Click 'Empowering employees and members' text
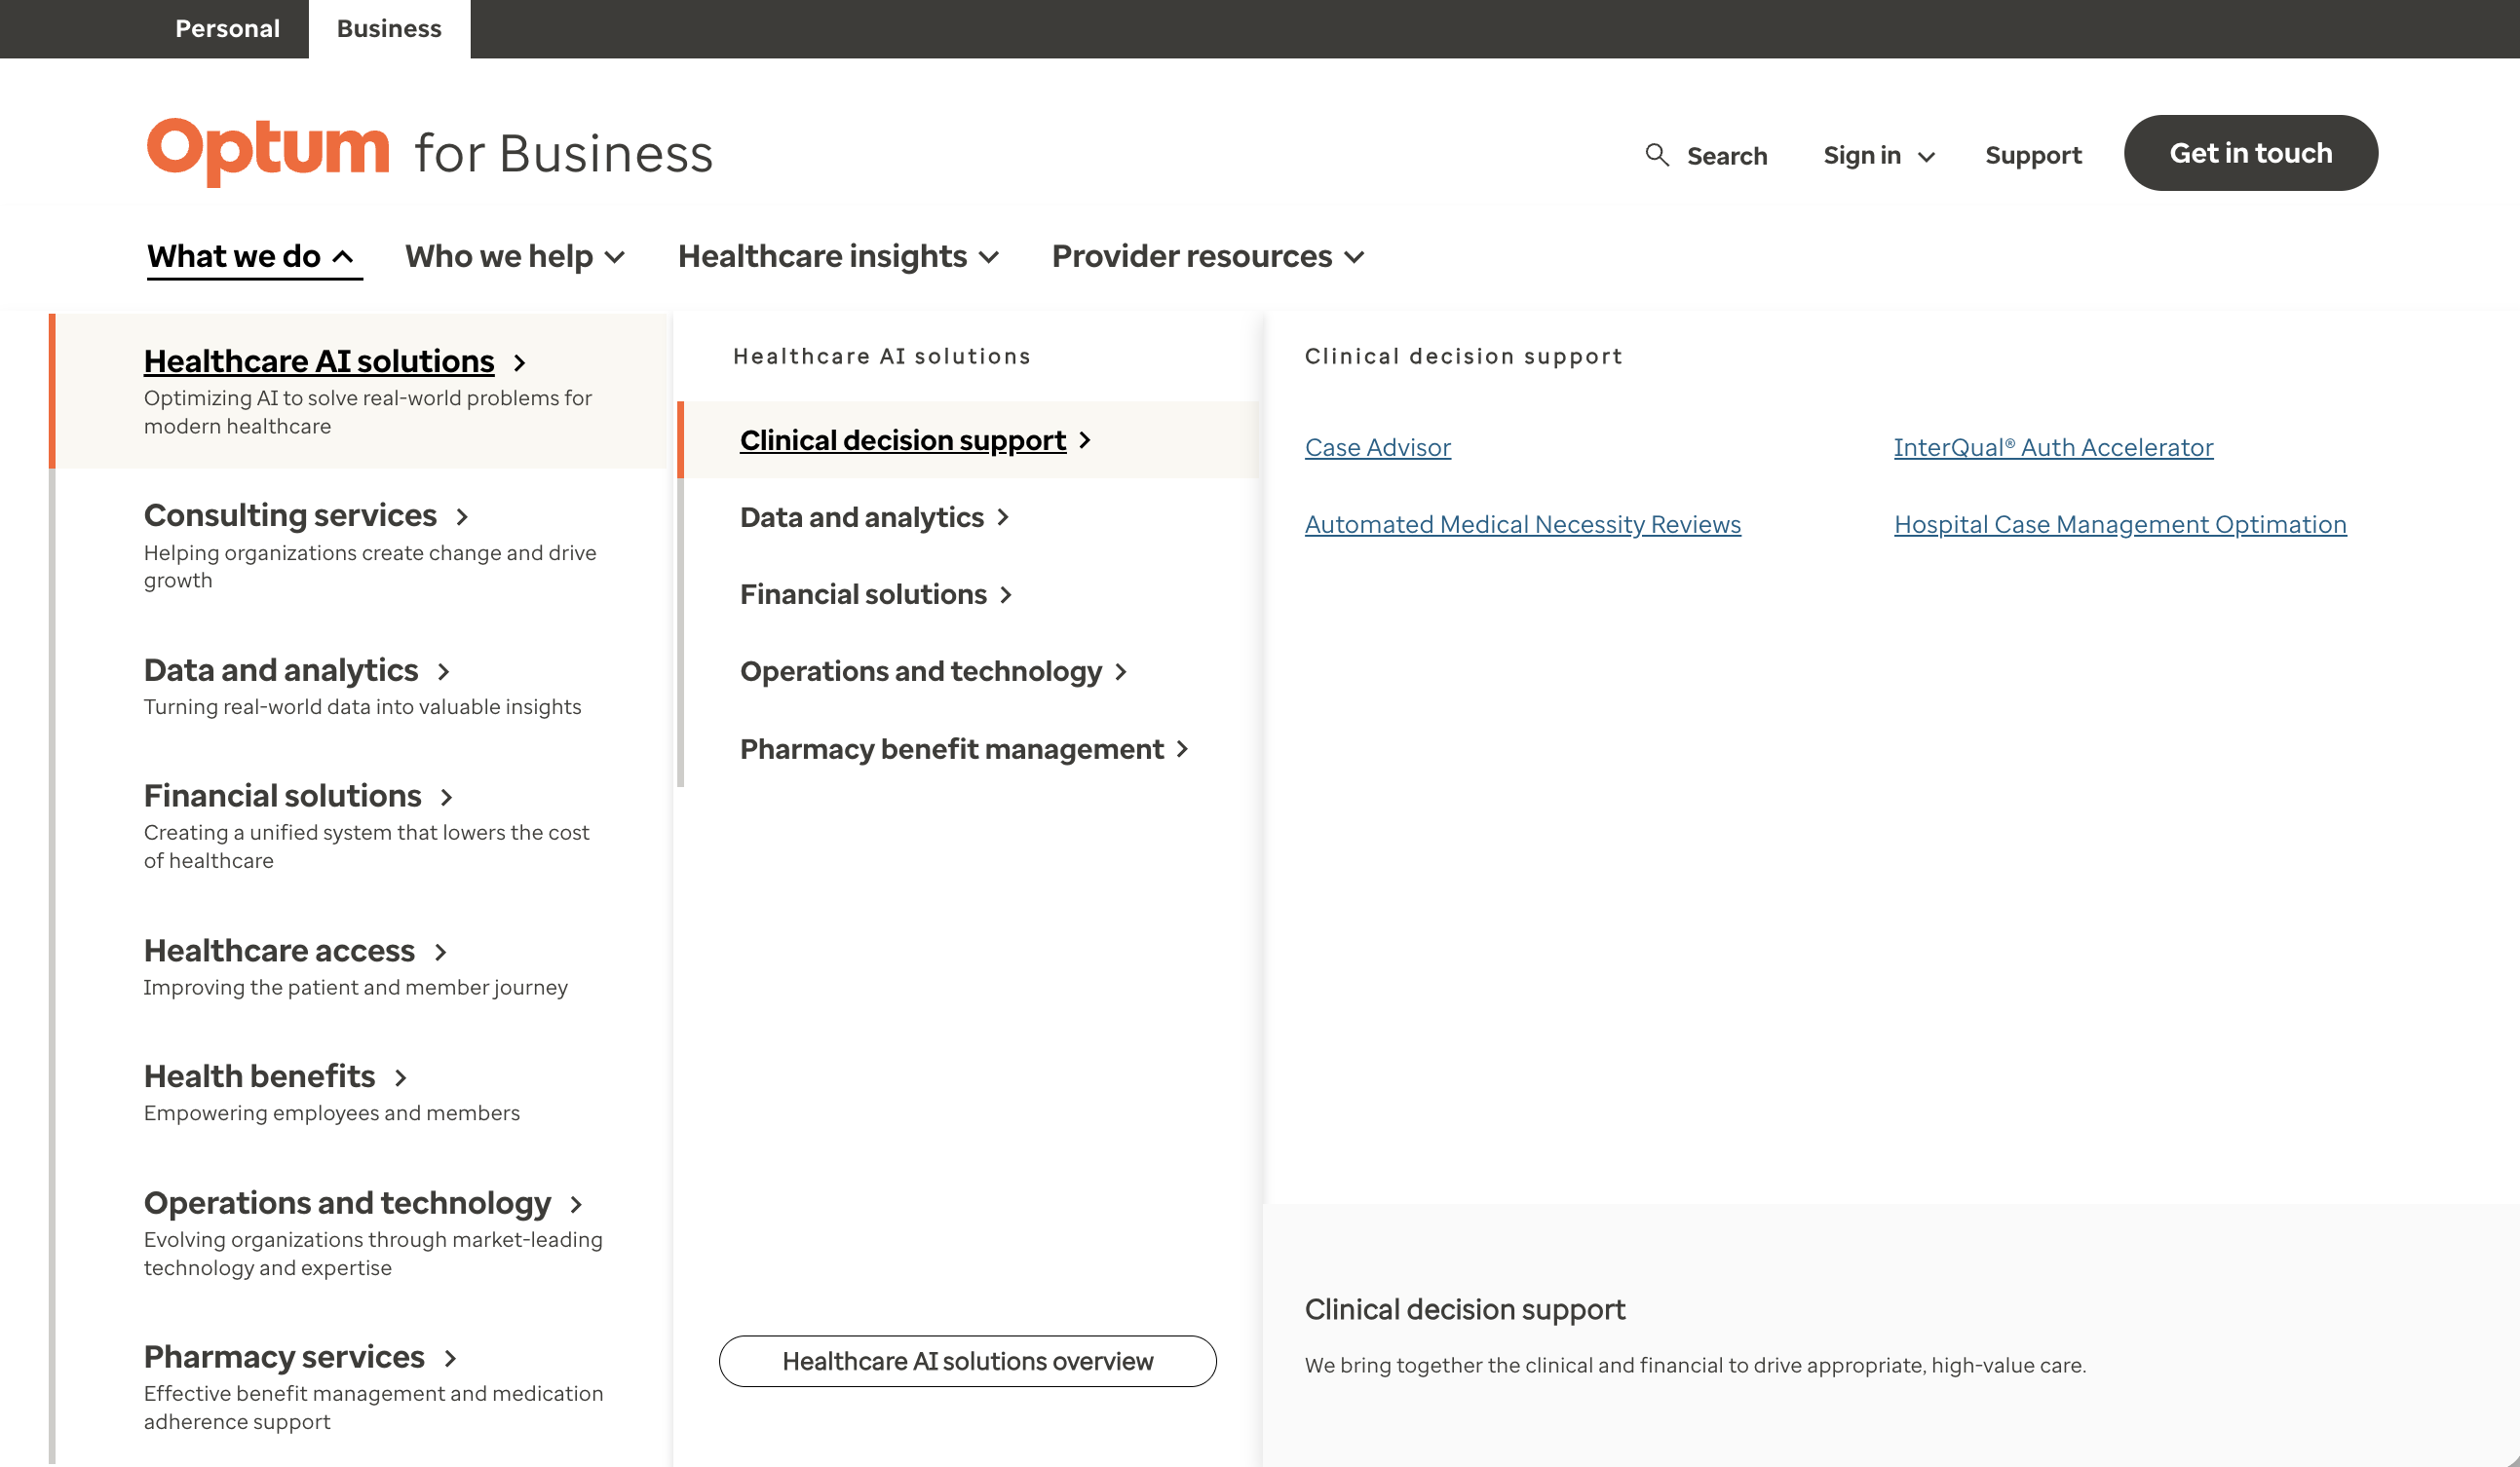Viewport: 2520px width, 1467px height. point(332,1112)
